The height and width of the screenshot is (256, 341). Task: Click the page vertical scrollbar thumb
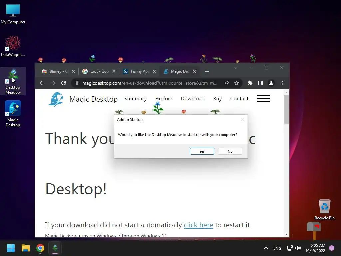coord(286,109)
